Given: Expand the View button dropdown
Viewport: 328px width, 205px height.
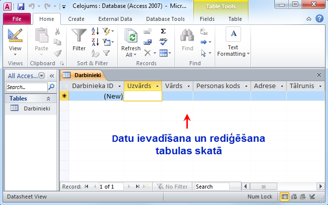Looking at the screenshot, I should coord(15,56).
